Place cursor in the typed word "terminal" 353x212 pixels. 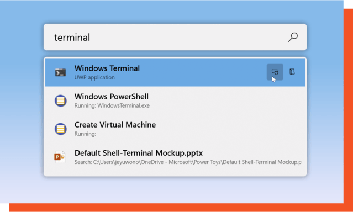pos(72,38)
